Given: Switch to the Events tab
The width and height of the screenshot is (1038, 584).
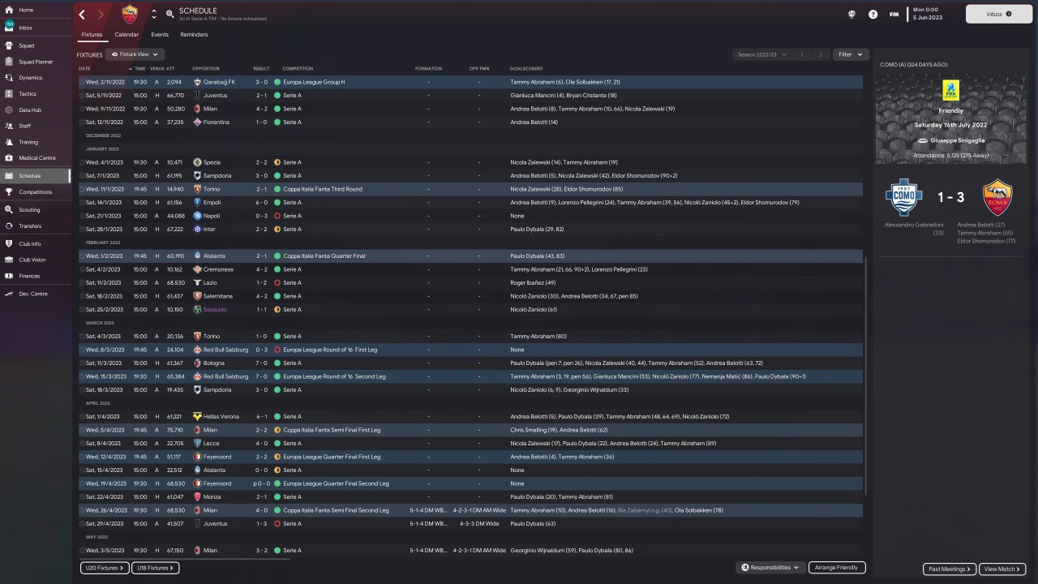Looking at the screenshot, I should click(x=160, y=35).
